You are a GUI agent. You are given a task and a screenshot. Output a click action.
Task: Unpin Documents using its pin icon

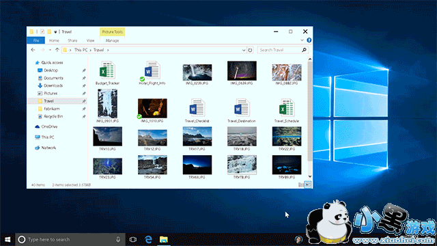click(x=83, y=79)
